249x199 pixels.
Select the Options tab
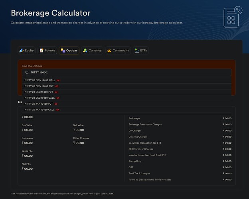(x=69, y=51)
